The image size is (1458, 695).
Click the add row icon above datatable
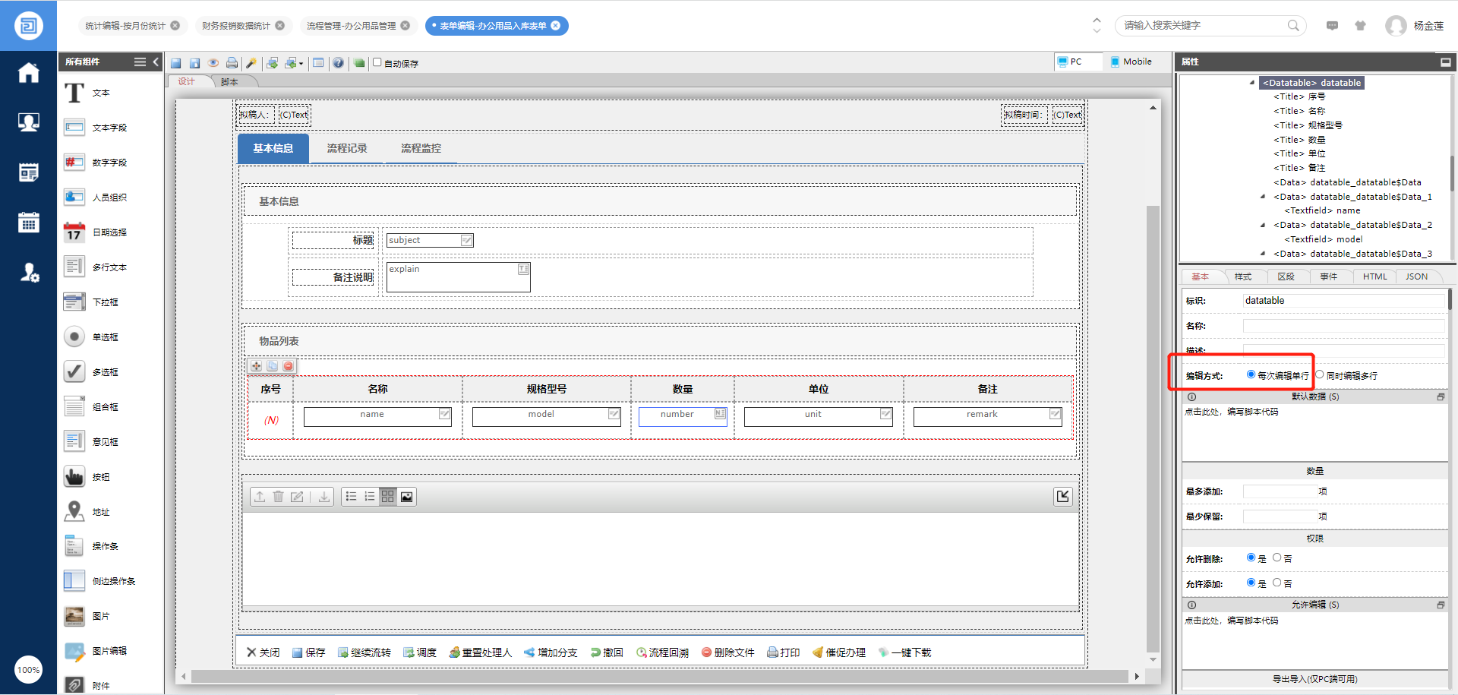(x=257, y=366)
